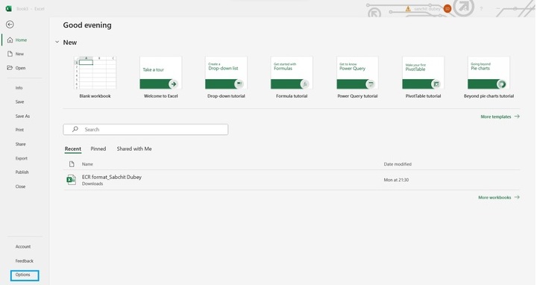Click the orange user avatar circle

(x=447, y=9)
